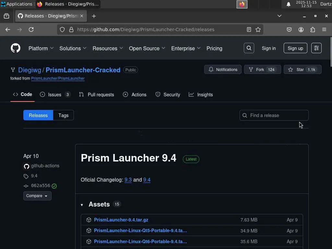
Task: Fork the repository with Fork button
Action: click(262, 69)
